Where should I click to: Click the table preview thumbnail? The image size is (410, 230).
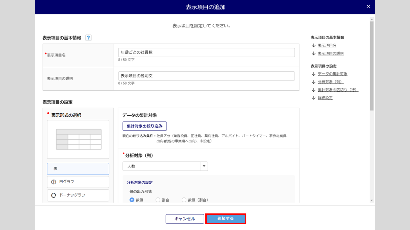point(78,139)
